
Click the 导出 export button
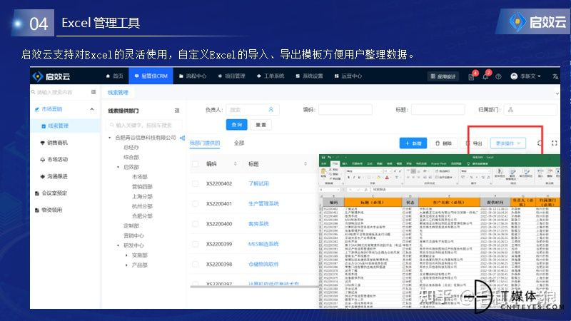(x=474, y=143)
